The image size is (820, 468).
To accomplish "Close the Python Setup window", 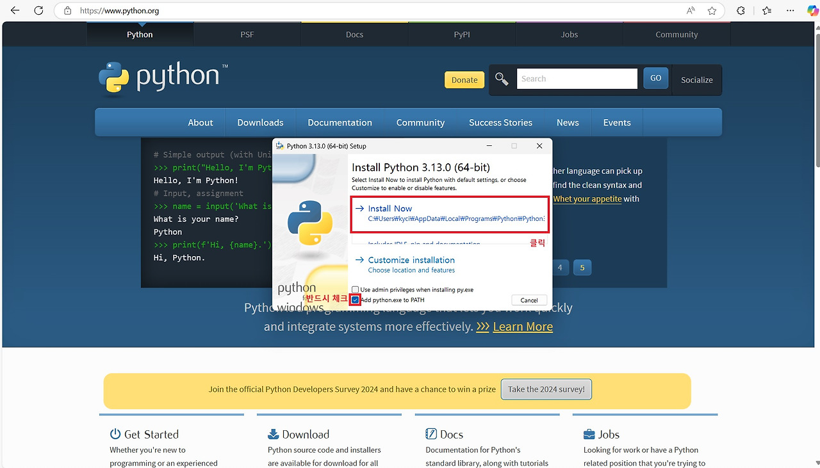I will pyautogui.click(x=539, y=146).
